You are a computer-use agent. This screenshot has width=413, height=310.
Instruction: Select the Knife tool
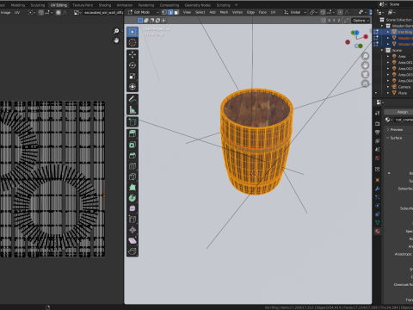[133, 177]
